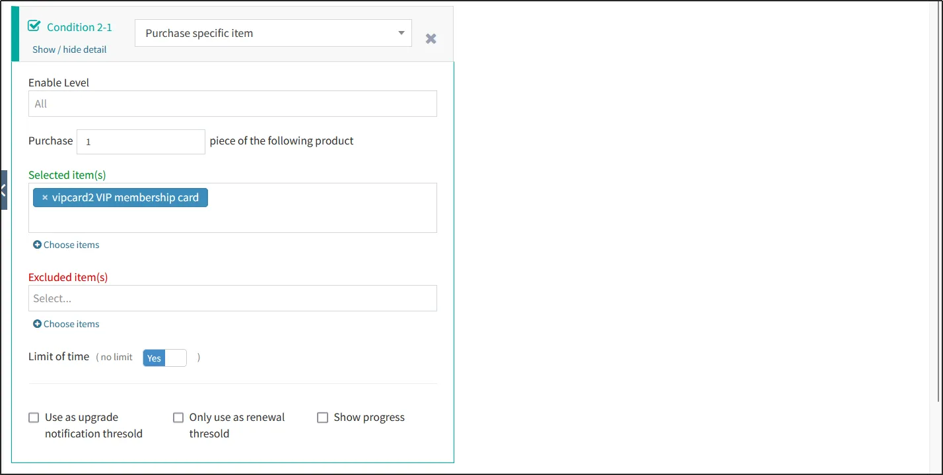Image resolution: width=943 pixels, height=475 pixels.
Task: Enable Use as upgrade notification threshold
Action: click(x=34, y=418)
